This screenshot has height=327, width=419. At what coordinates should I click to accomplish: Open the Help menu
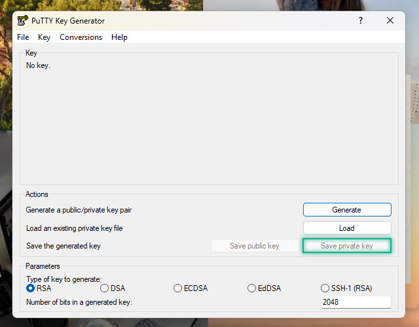pyautogui.click(x=119, y=37)
